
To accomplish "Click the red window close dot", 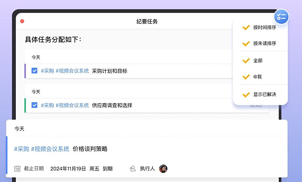I will pos(22,21).
